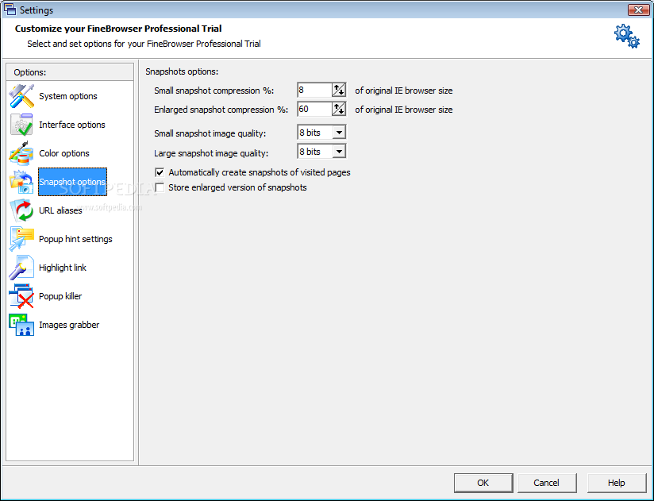Viewport: 654px width, 501px height.
Task: Click Enlarged snapshot compression spinner arrows
Action: click(x=339, y=110)
